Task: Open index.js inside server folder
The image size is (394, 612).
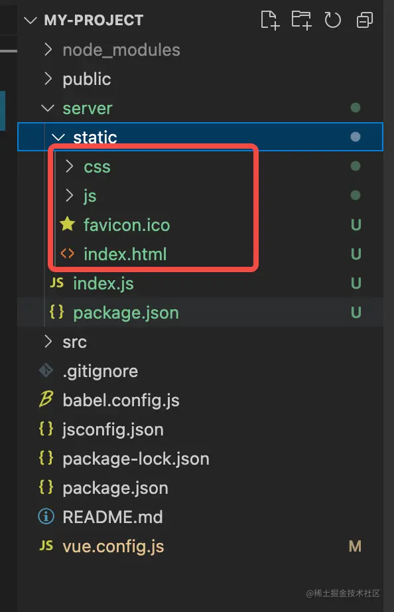Action: (x=200, y=283)
